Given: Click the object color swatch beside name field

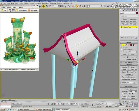Looking at the screenshot, I should tap(137, 13).
